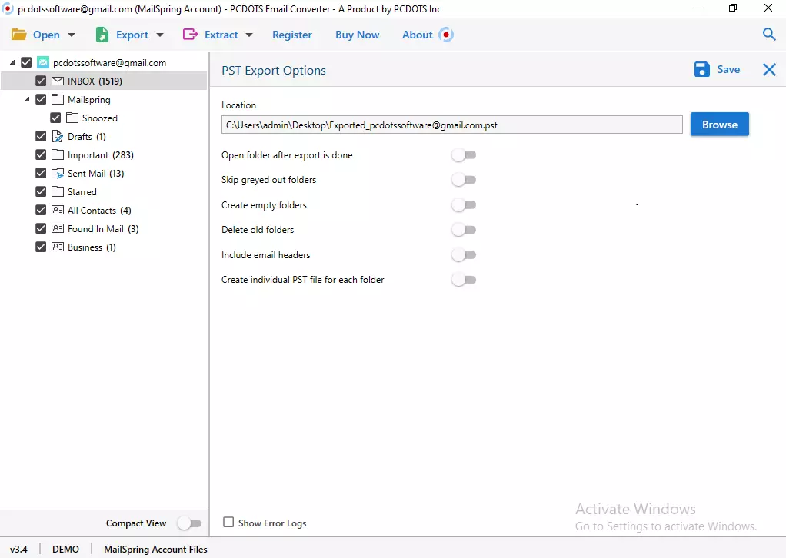Uncheck the All Contacts checkbox
Image resolution: width=786 pixels, height=558 pixels.
click(41, 210)
